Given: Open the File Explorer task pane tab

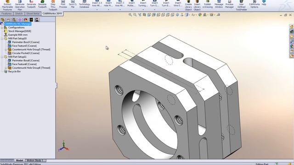Looking at the screenshot, I should pos(292,37).
